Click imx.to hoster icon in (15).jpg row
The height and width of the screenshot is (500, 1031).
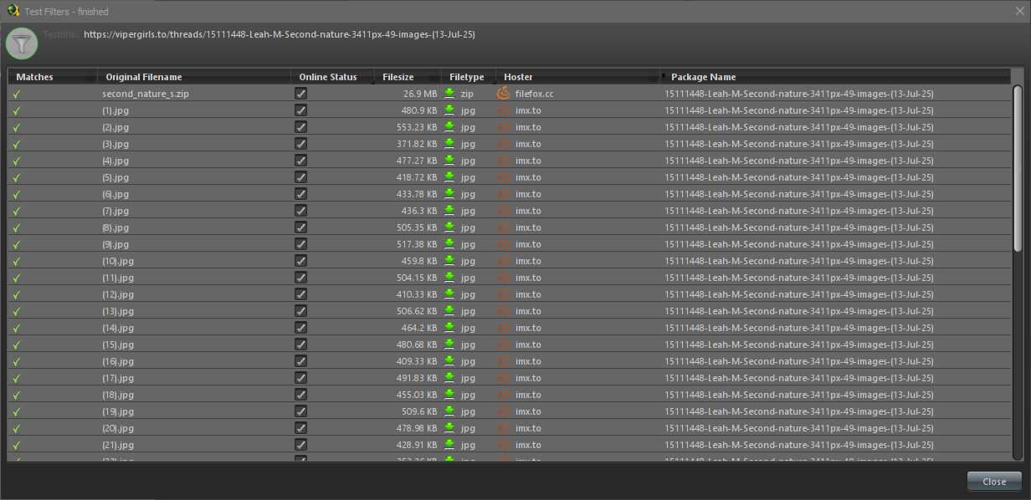[504, 344]
